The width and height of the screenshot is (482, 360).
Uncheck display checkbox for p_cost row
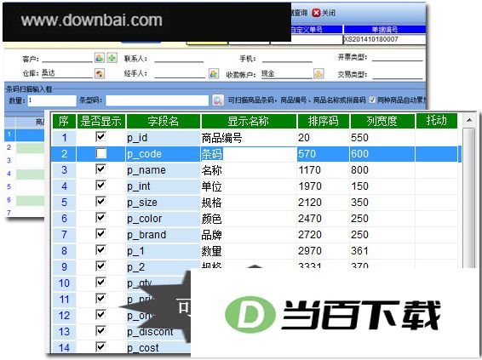[x=100, y=347]
